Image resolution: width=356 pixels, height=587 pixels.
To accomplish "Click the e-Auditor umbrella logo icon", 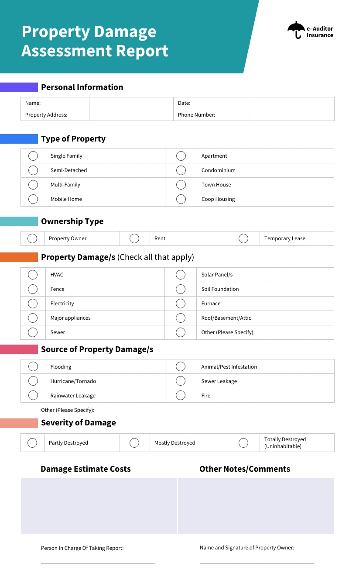I will pyautogui.click(x=296, y=30).
